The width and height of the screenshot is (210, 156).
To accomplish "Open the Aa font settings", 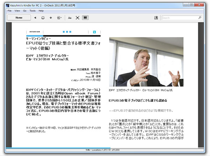I will 70,18.
